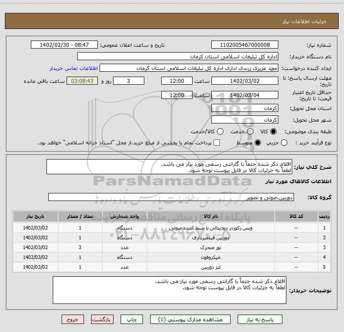Screen dimensions: 344x332
Task: Click the delivery province field کرمان
Action: pos(245,108)
